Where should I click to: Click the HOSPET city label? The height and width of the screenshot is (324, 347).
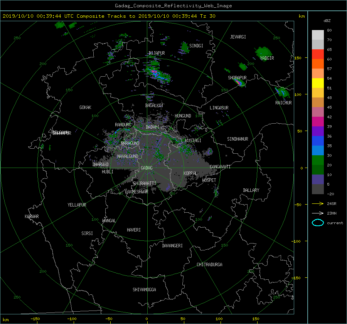point(209,180)
